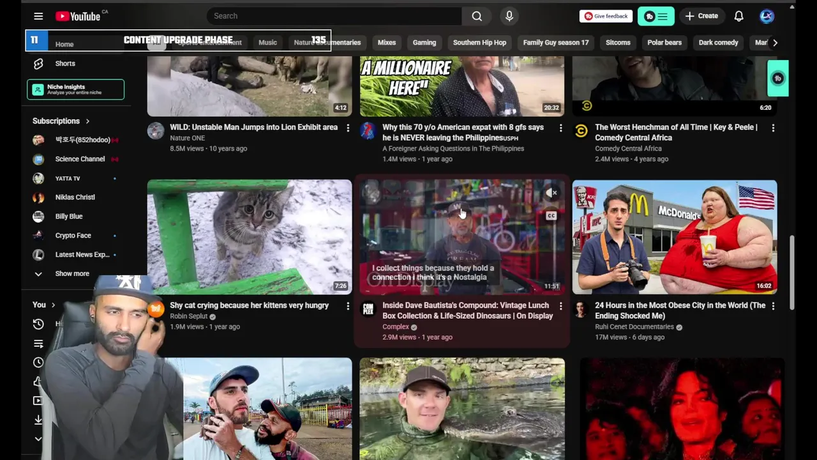Image resolution: width=817 pixels, height=460 pixels.
Task: Select the Dark comedy chip
Action: tap(718, 42)
